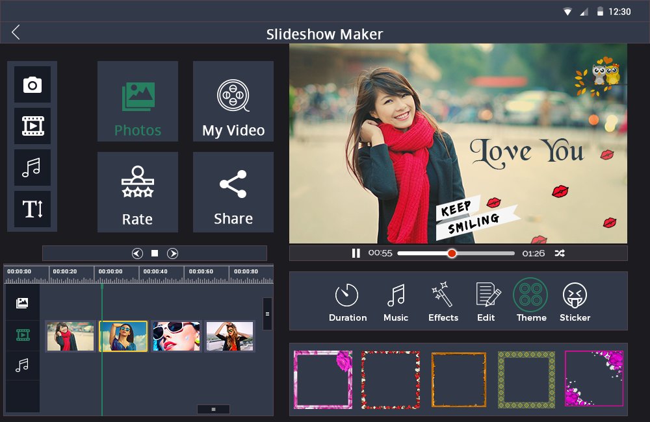The image size is (650, 422).
Task: Click the Rate button
Action: pyautogui.click(x=138, y=192)
